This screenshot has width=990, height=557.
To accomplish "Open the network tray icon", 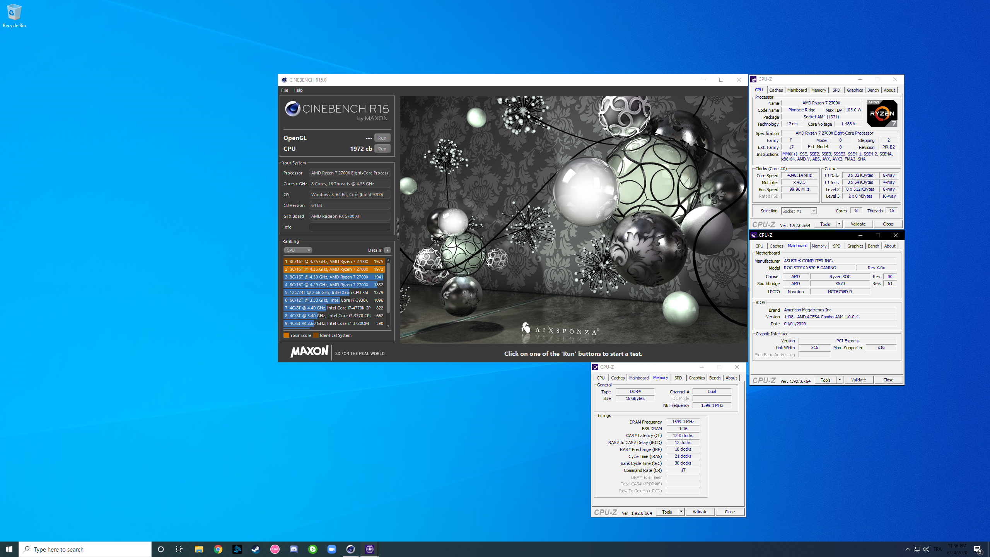I will pos(917,549).
